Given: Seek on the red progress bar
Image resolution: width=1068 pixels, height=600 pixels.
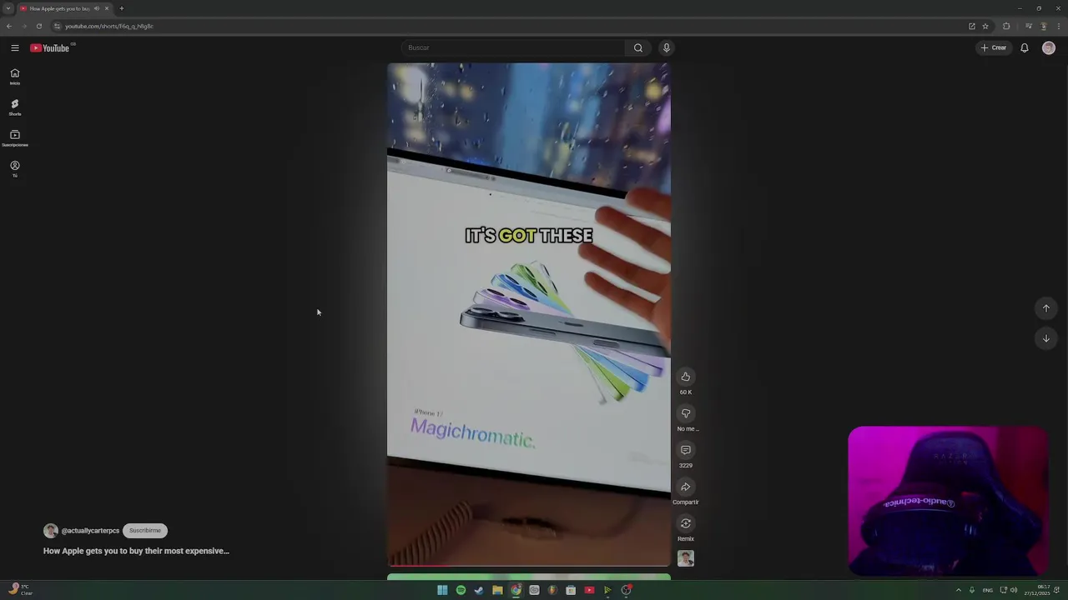Looking at the screenshot, I should [x=529, y=565].
